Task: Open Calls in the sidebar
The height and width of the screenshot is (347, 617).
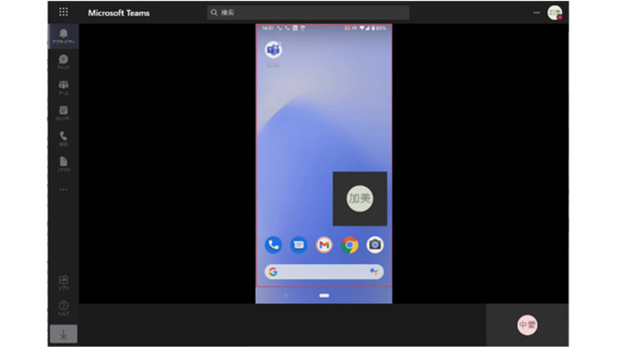Action: pyautogui.click(x=63, y=139)
